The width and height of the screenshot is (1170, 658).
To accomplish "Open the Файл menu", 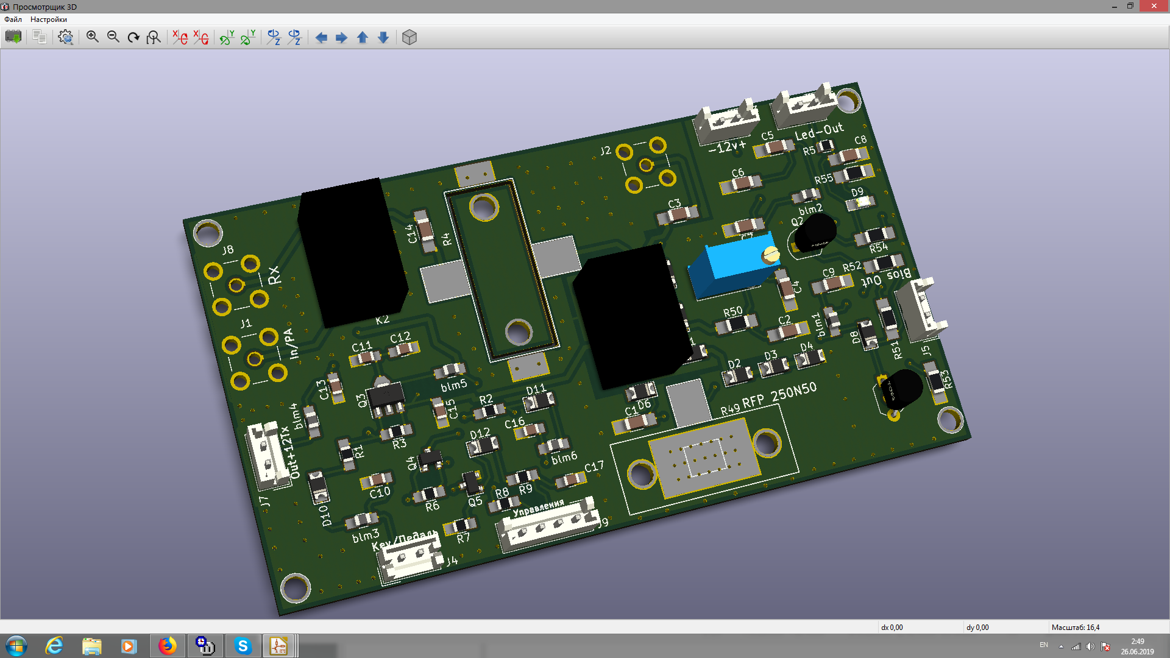I will pyautogui.click(x=13, y=19).
